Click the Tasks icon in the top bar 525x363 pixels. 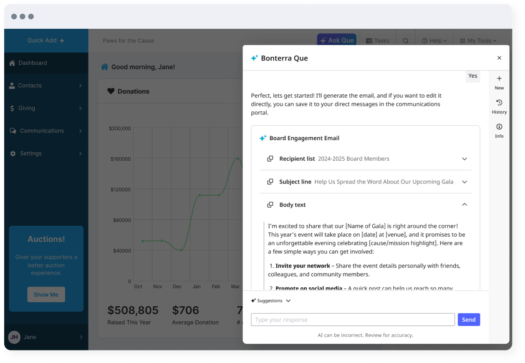(x=369, y=40)
